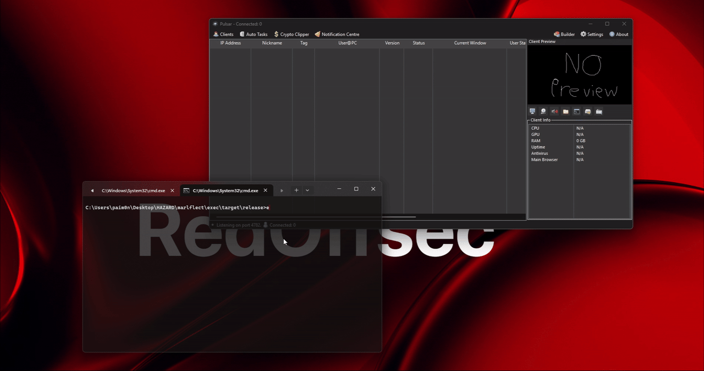Open Auto Tasks in Pulsar

pos(254,34)
